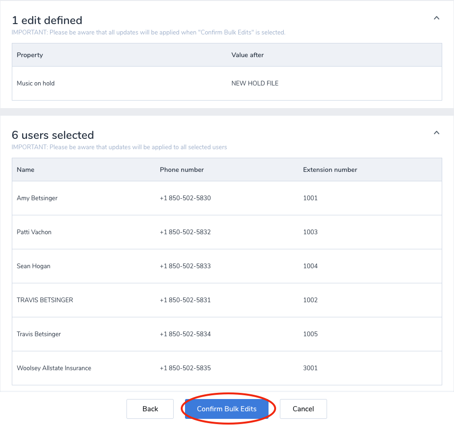
Task: Click extension number 3001
Action: [x=310, y=368]
